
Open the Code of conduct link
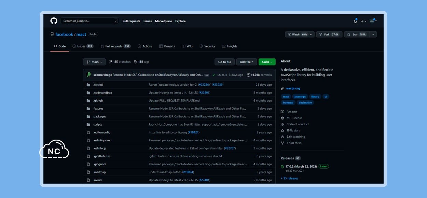coord(294,124)
